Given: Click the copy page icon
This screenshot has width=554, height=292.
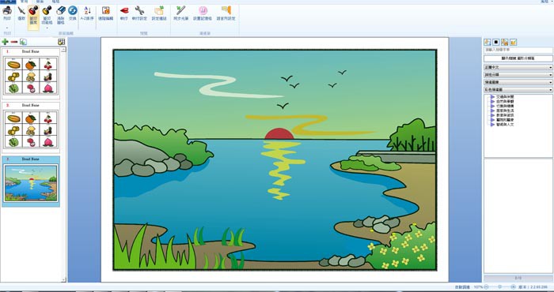Looking at the screenshot, I should click(x=23, y=42).
